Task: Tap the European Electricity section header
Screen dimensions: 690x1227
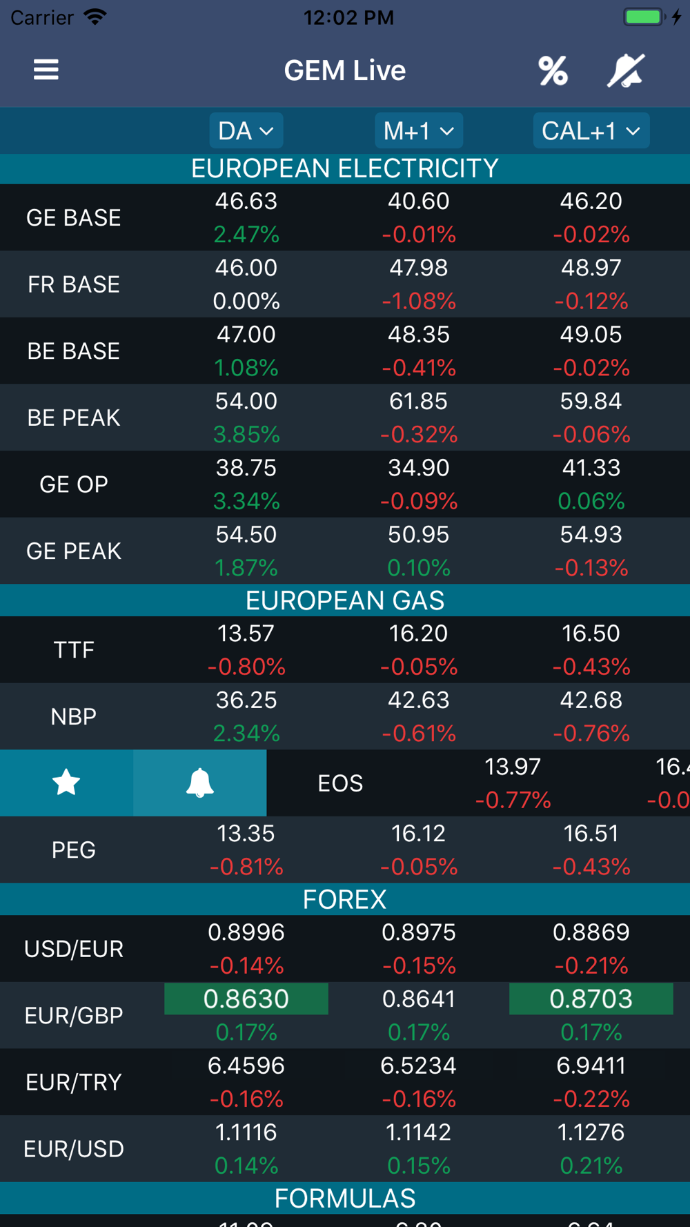Action: pos(345,168)
